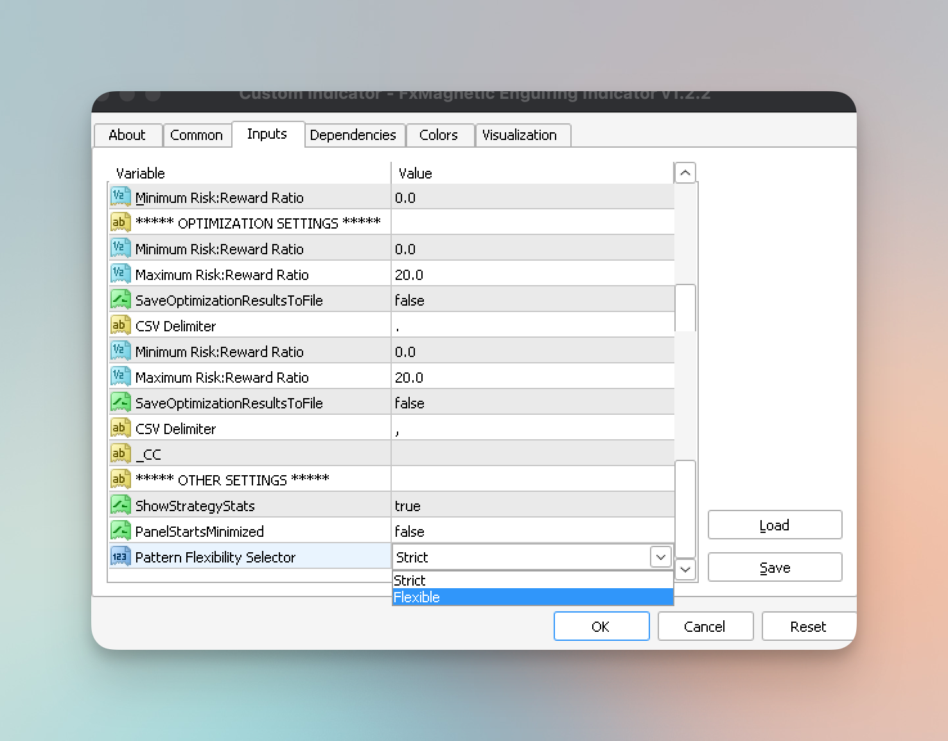The width and height of the screenshot is (948, 741).
Task: Click the empty value cell of OPTIMIZATION SETTINGS
Action: click(533, 222)
